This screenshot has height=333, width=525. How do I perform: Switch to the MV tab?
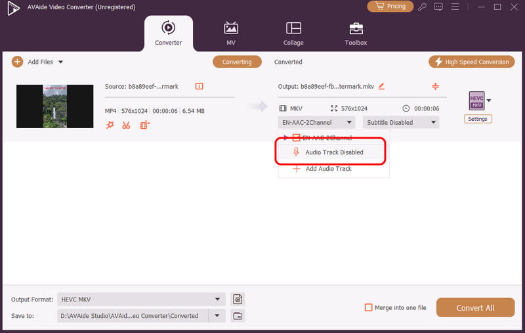click(x=230, y=33)
